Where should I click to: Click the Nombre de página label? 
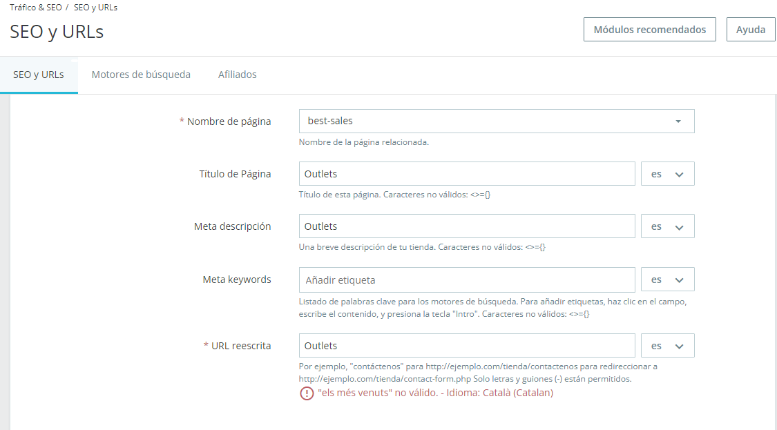pos(229,121)
